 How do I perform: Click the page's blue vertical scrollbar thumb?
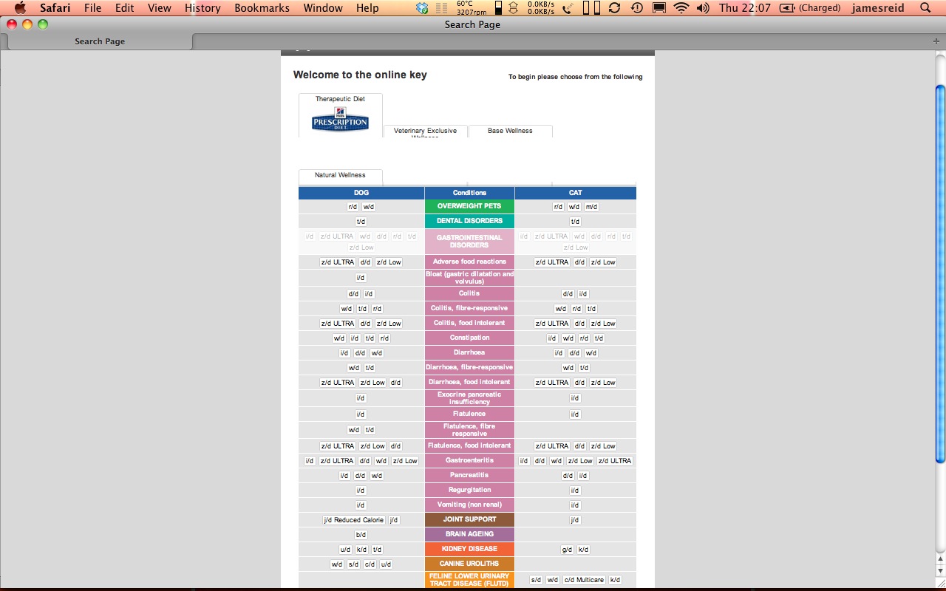point(941,273)
